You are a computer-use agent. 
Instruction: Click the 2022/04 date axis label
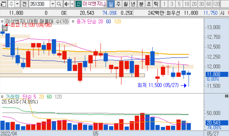pos(9,134)
